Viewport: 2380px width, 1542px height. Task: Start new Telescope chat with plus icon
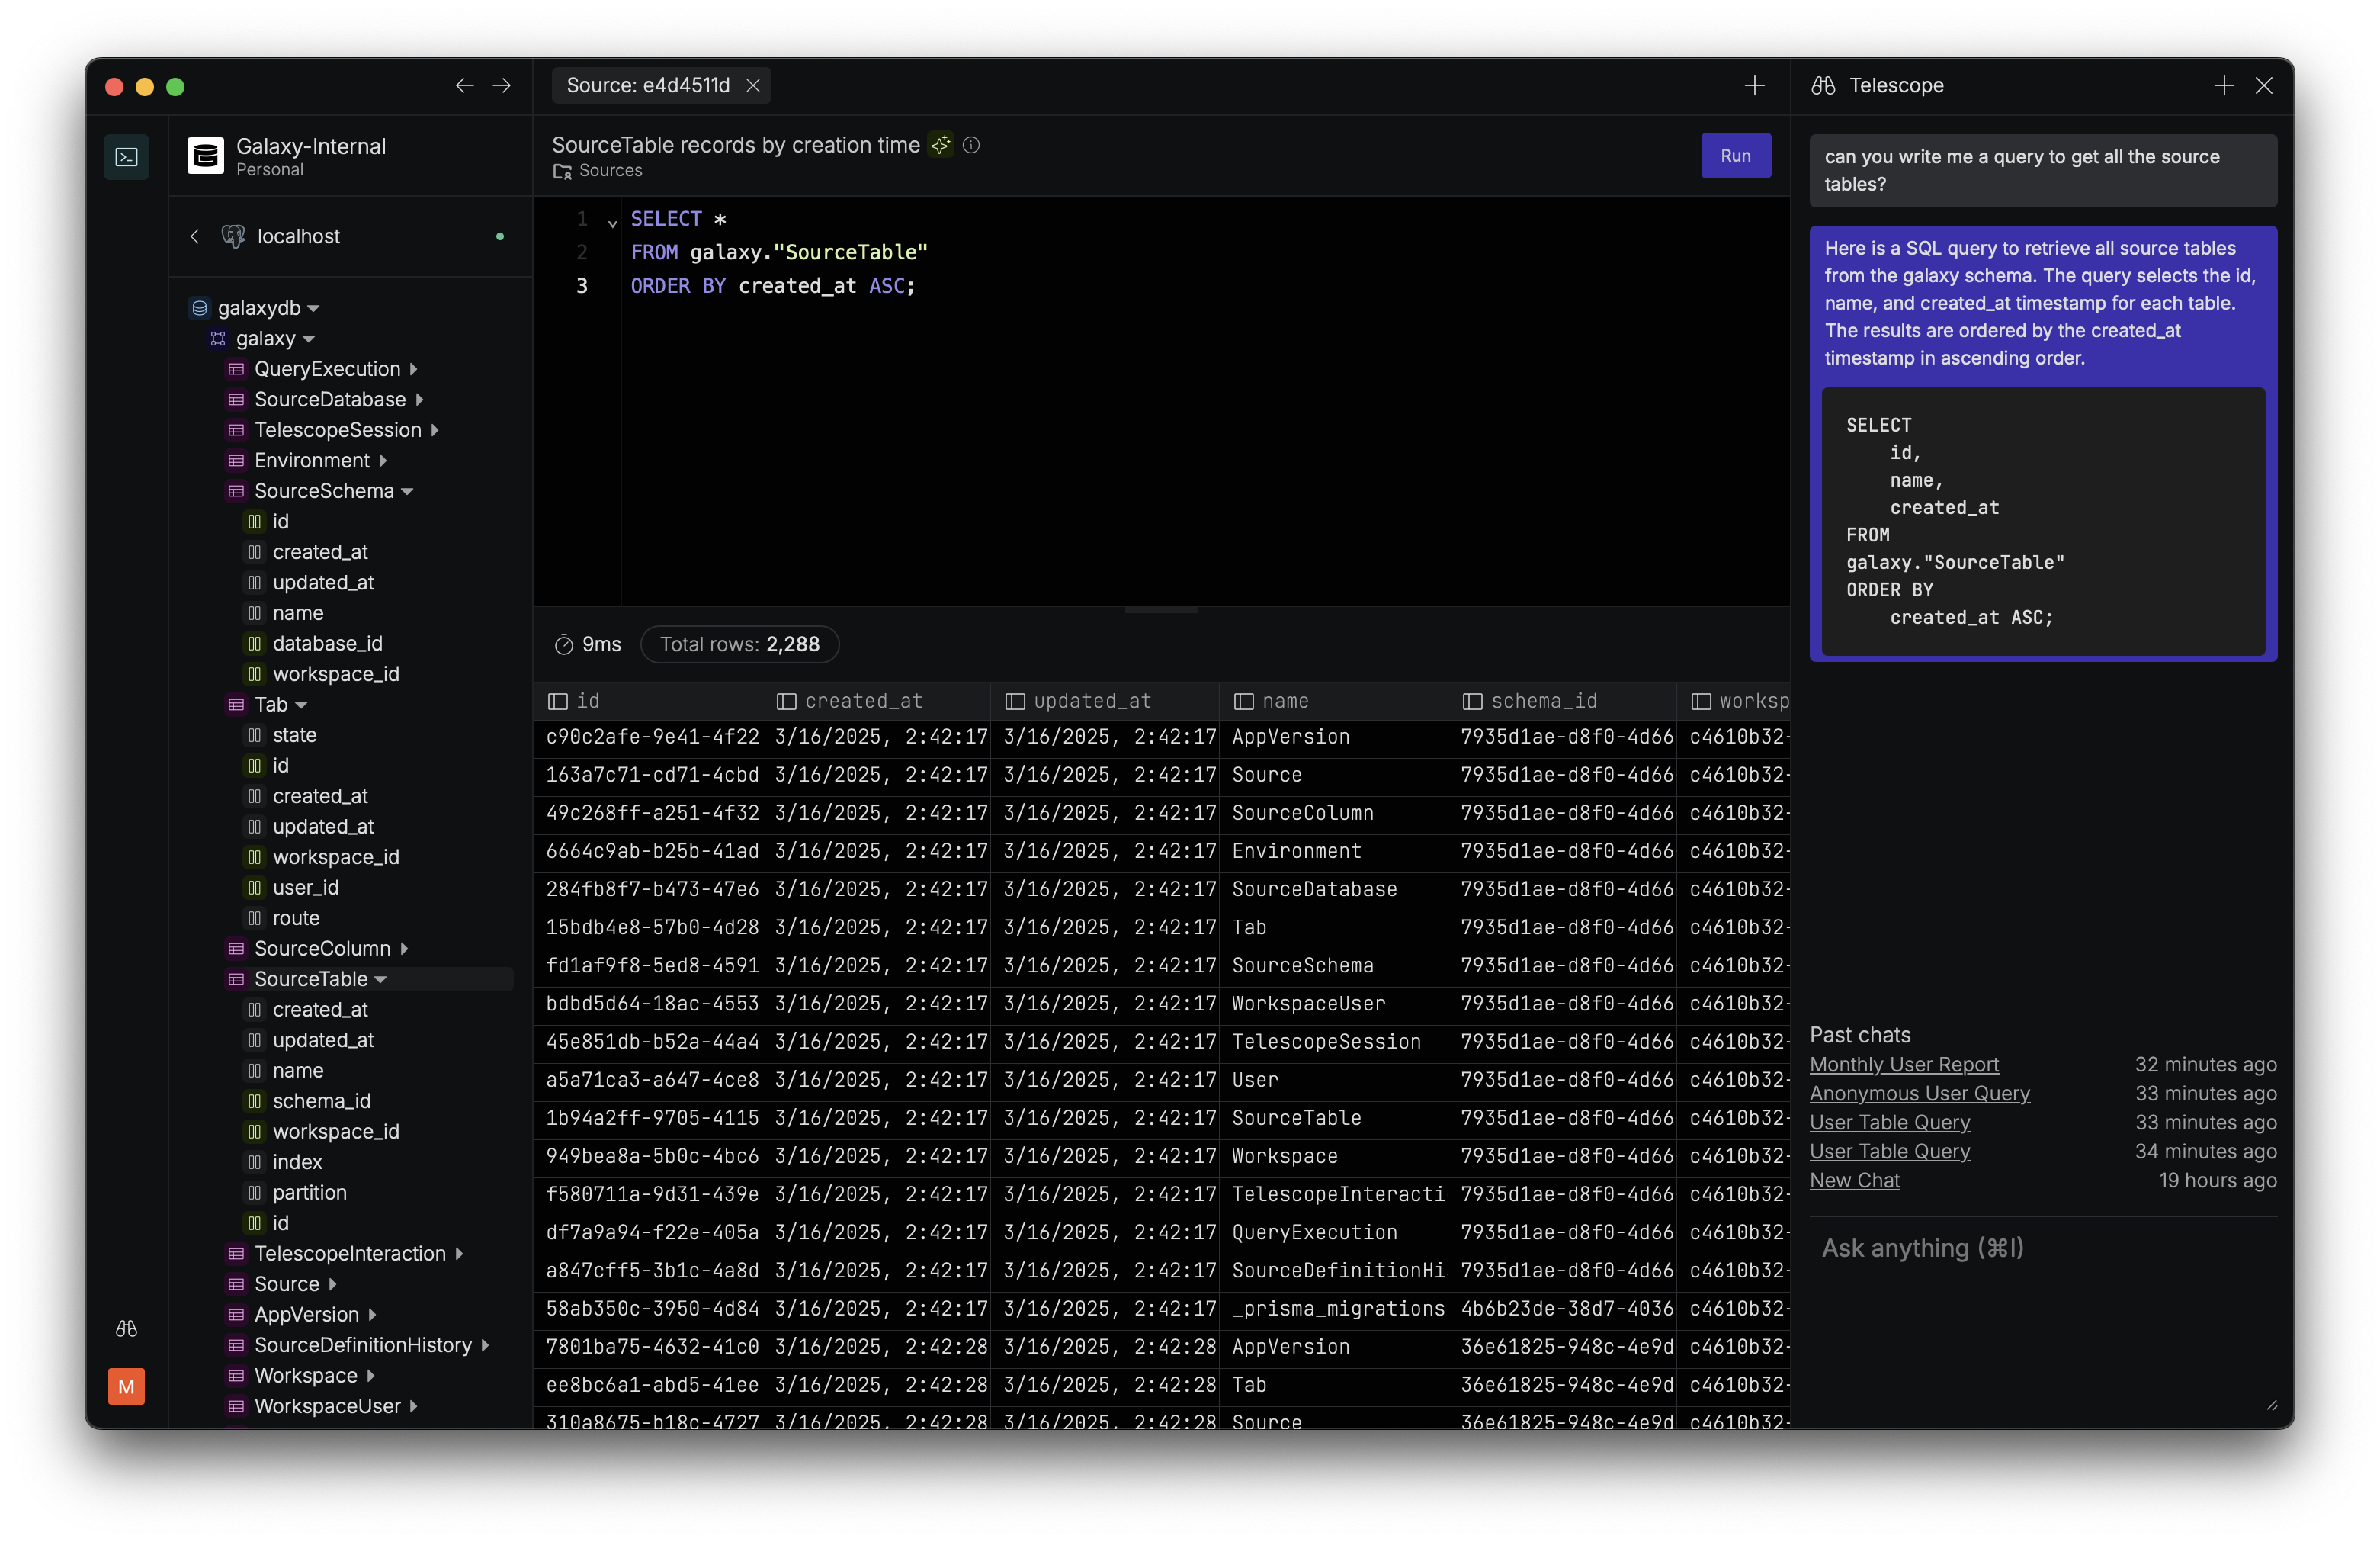(x=2223, y=86)
